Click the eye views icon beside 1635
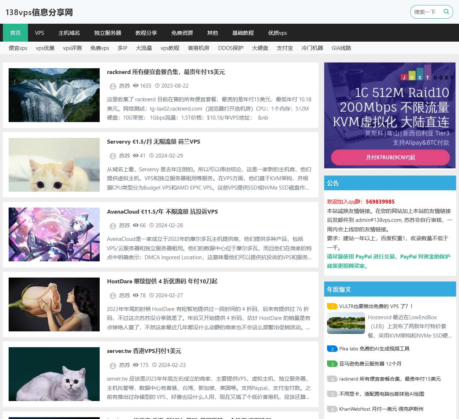This screenshot has width=459, height=419. (x=136, y=86)
